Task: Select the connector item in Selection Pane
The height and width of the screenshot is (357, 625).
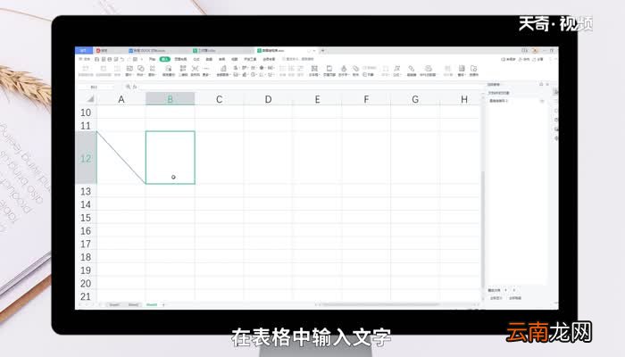Action: (498, 101)
